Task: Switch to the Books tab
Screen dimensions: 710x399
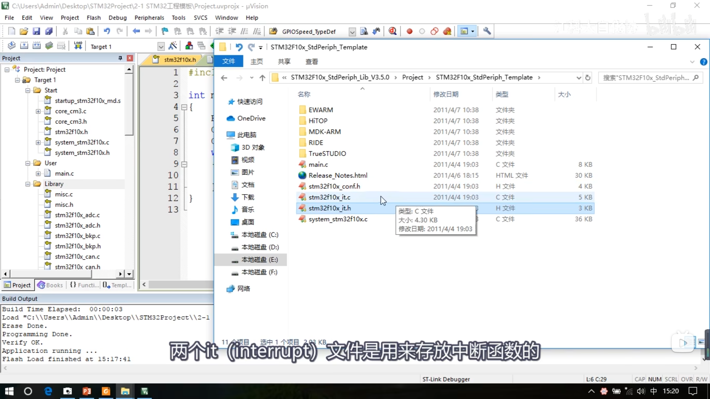Action: click(50, 285)
